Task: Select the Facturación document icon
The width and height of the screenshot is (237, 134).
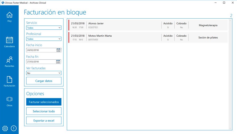Action: click(x=9, y=80)
